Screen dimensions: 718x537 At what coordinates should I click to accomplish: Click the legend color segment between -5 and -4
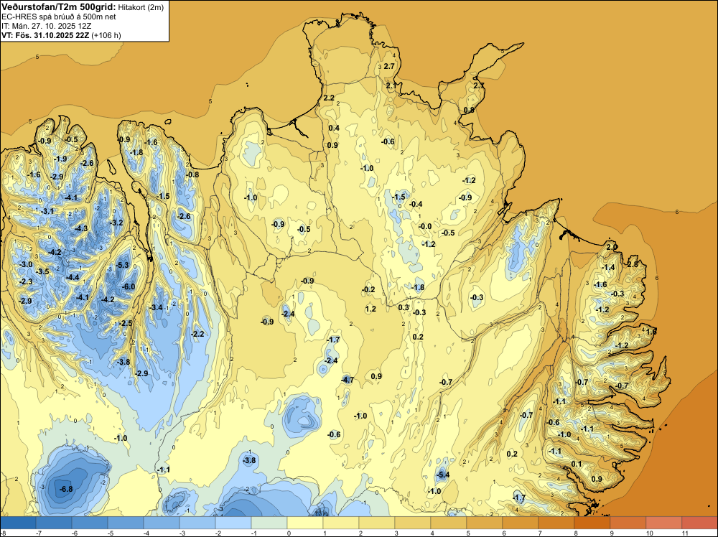pos(126,523)
